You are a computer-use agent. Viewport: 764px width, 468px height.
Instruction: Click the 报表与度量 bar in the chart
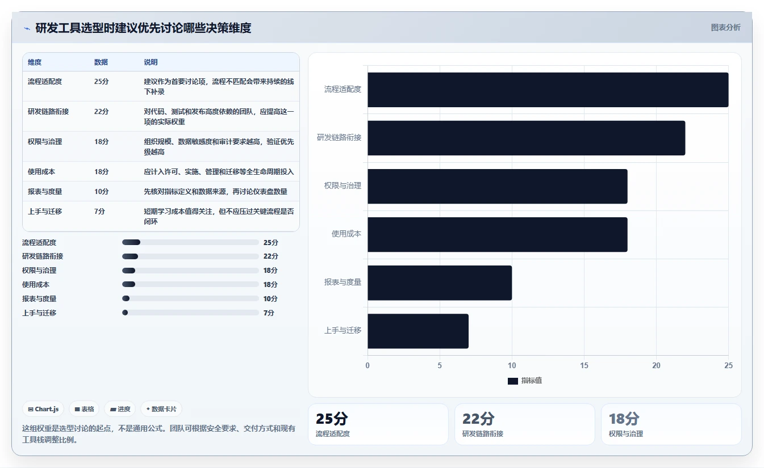point(440,283)
